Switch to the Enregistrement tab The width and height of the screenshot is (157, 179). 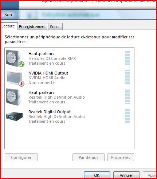coord(32,27)
